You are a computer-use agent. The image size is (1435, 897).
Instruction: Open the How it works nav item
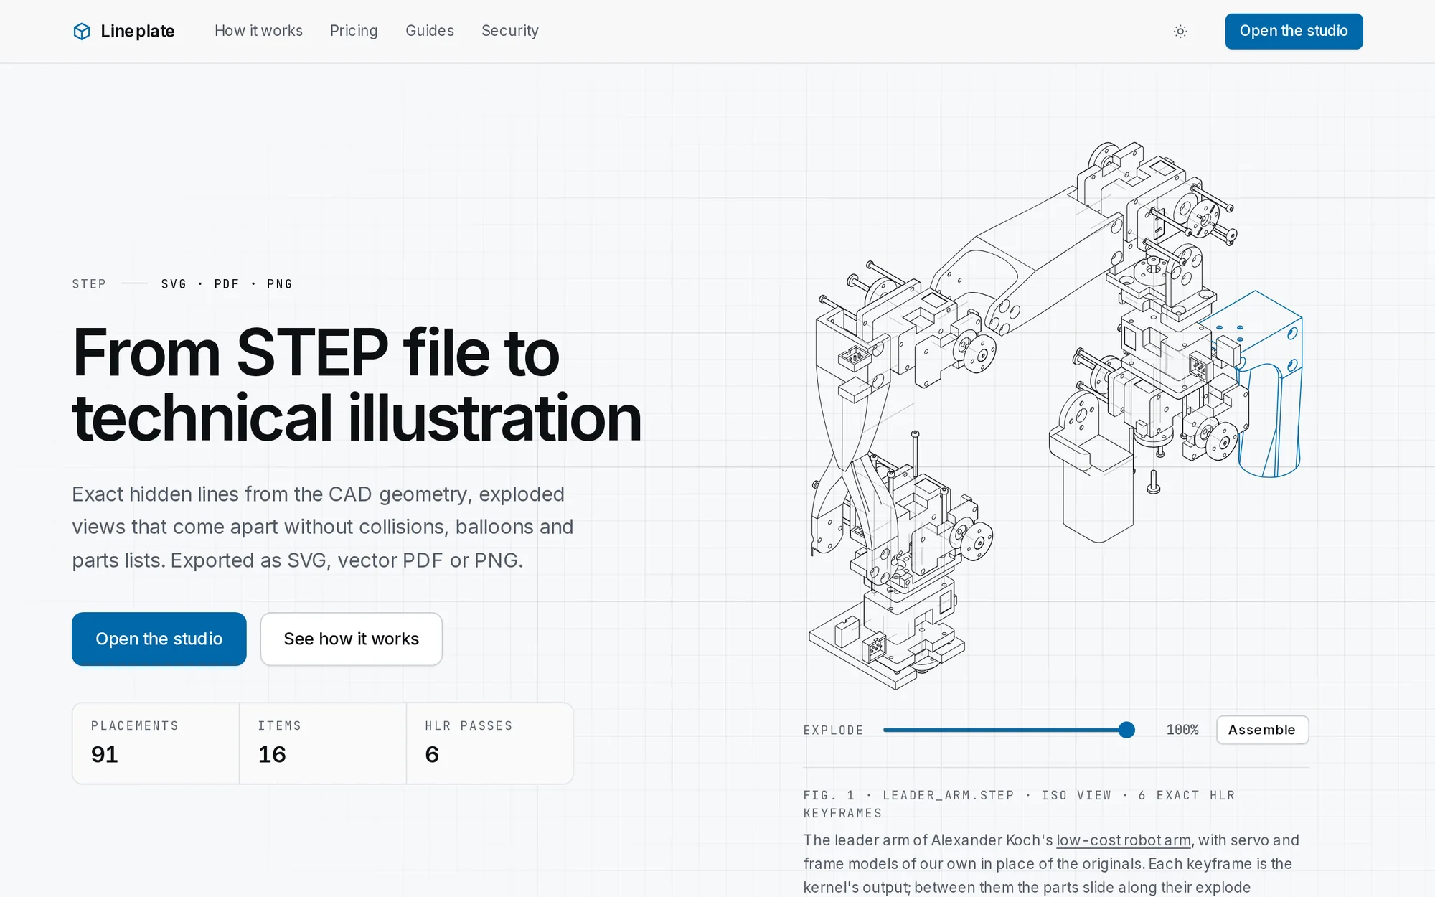[258, 31]
